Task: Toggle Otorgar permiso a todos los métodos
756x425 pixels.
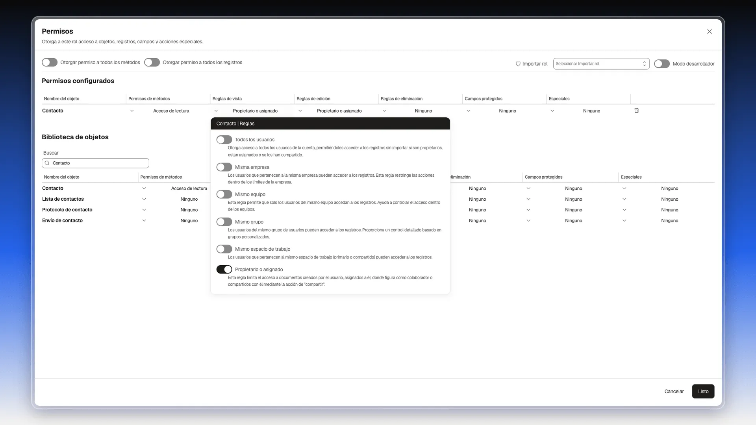Action: pyautogui.click(x=50, y=62)
